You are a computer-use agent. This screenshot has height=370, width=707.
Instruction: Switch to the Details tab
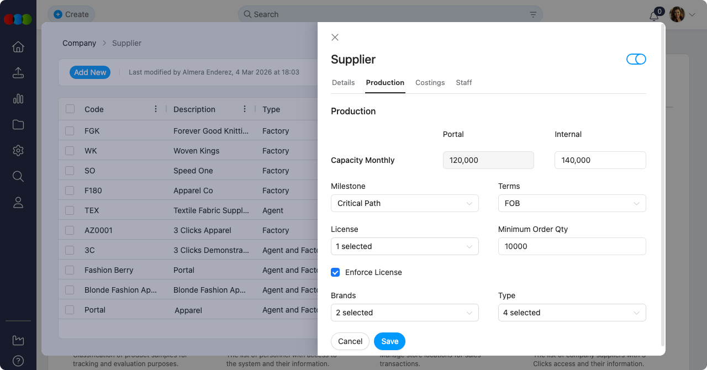pyautogui.click(x=343, y=82)
